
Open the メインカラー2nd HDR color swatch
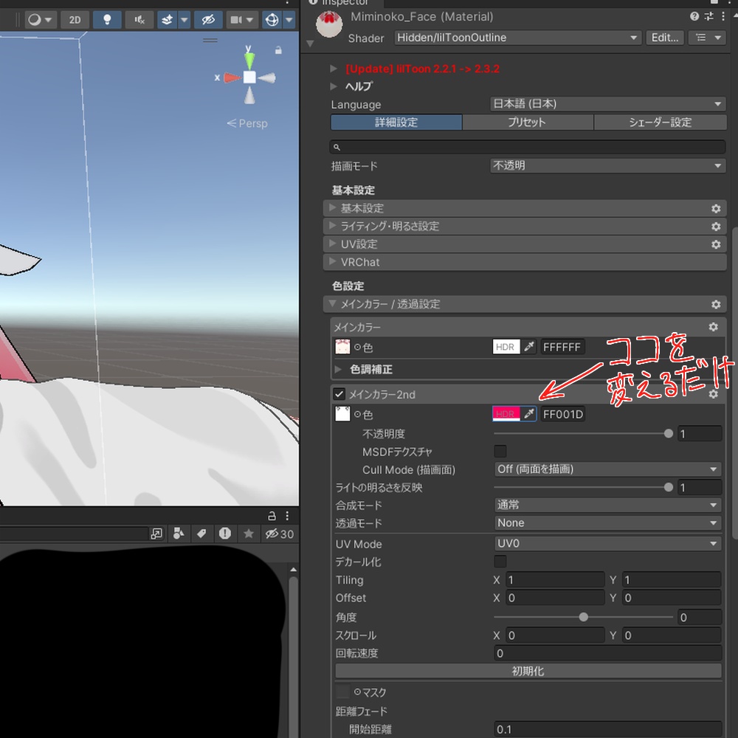506,414
